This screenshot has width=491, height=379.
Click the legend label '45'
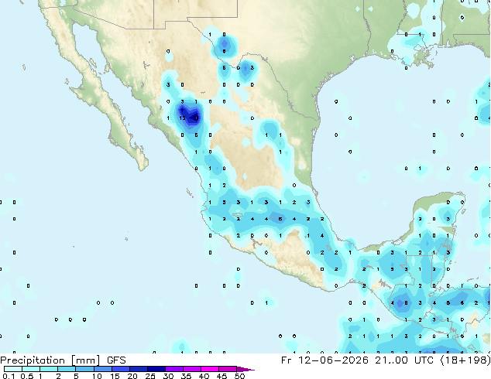point(221,376)
